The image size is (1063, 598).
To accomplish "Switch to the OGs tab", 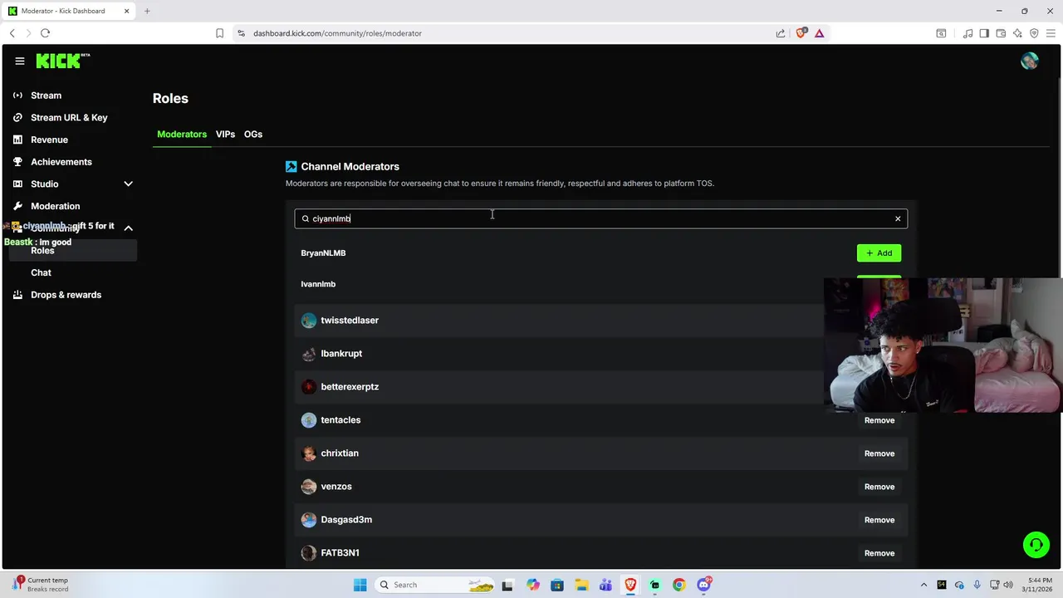I will 253,134.
